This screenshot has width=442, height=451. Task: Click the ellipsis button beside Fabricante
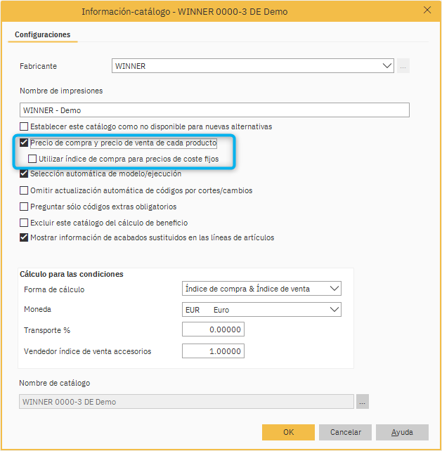[x=403, y=66]
